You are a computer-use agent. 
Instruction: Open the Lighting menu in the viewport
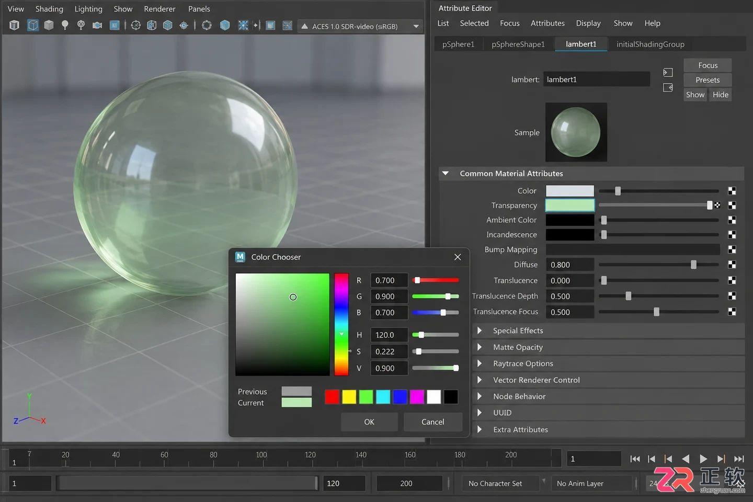click(x=88, y=9)
